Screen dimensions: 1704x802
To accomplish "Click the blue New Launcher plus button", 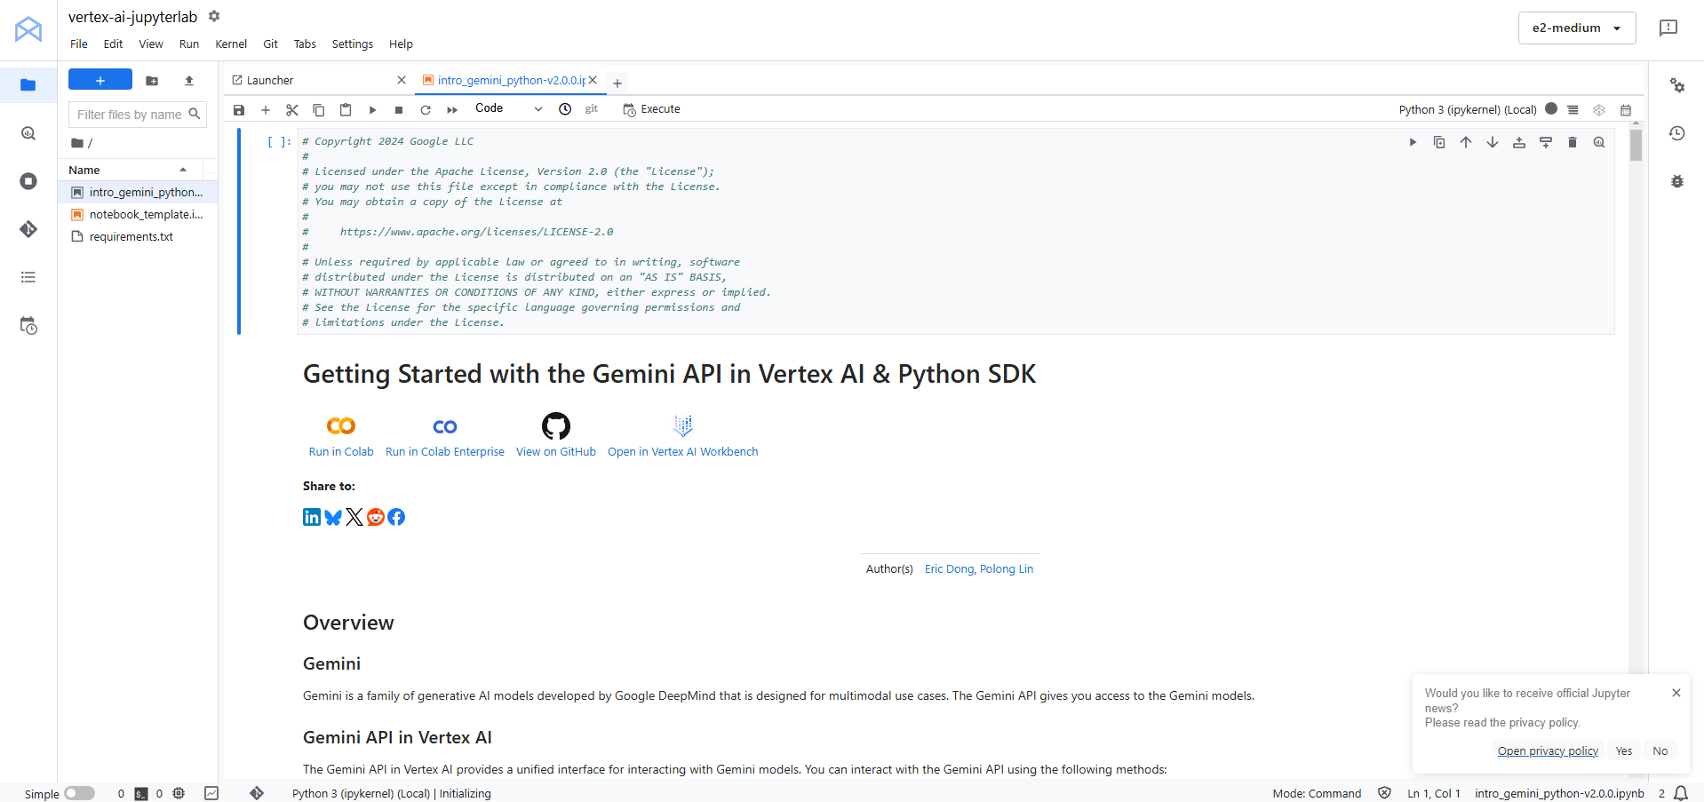I will 100,80.
